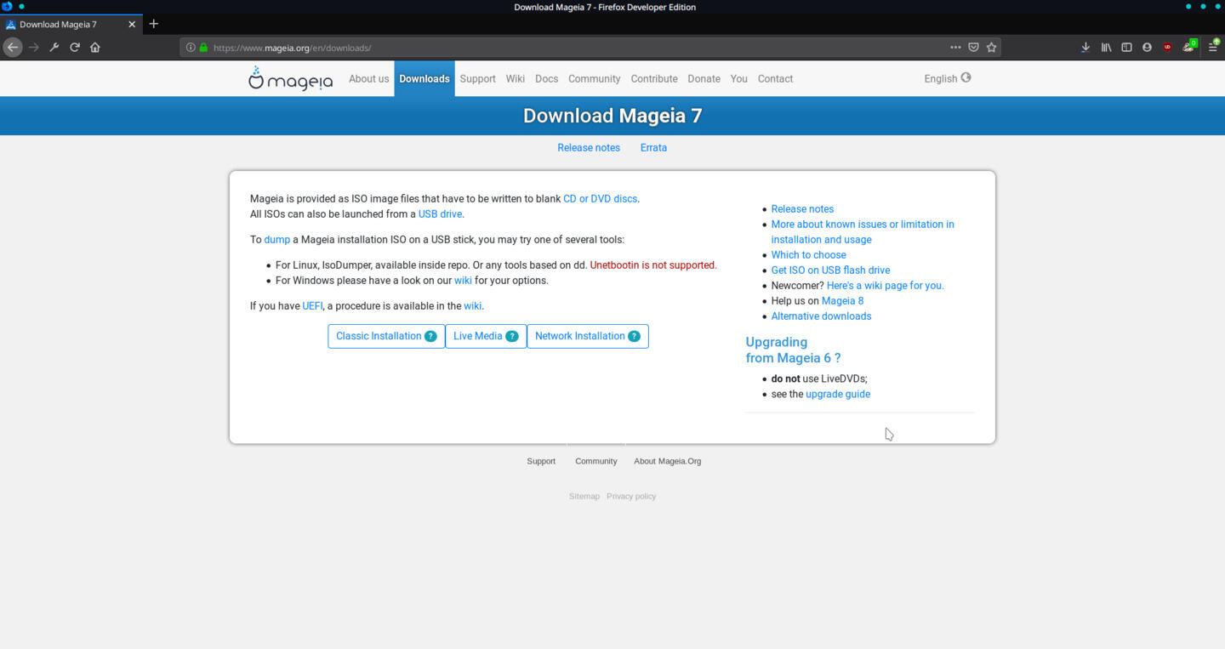Close the Download Mageia 7 tab
The width and height of the screenshot is (1225, 649).
point(132,25)
